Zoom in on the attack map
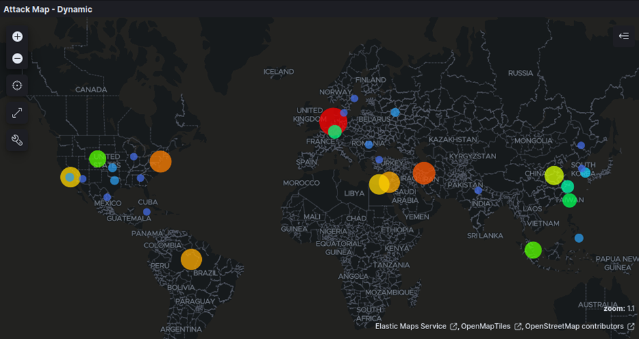 tap(17, 37)
